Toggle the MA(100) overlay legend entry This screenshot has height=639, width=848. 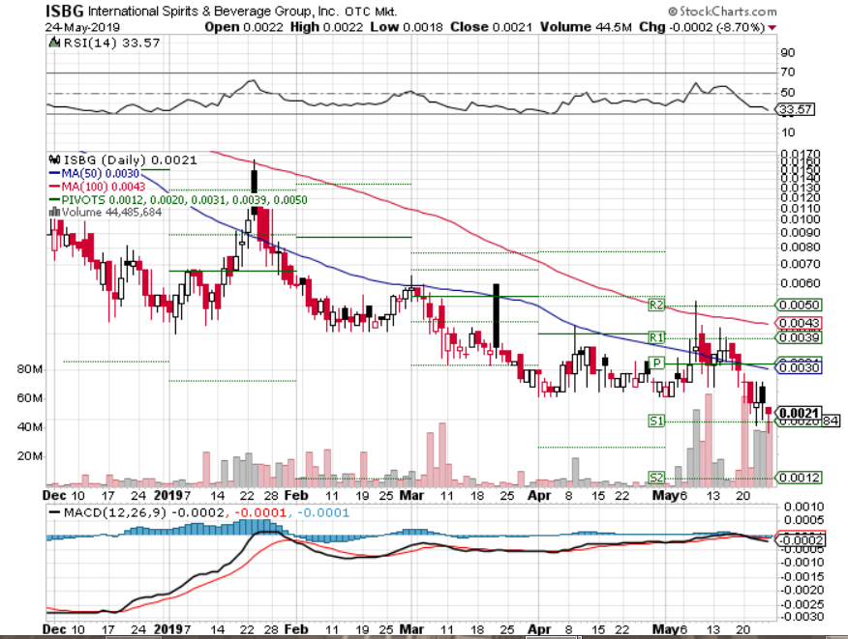[x=106, y=186]
